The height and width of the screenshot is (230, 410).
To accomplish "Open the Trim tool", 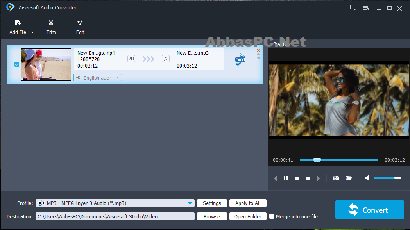I will pyautogui.click(x=51, y=27).
